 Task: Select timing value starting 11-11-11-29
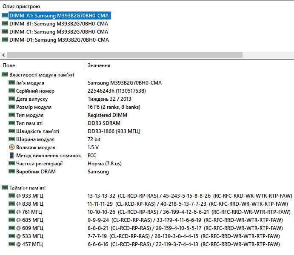click(188, 204)
